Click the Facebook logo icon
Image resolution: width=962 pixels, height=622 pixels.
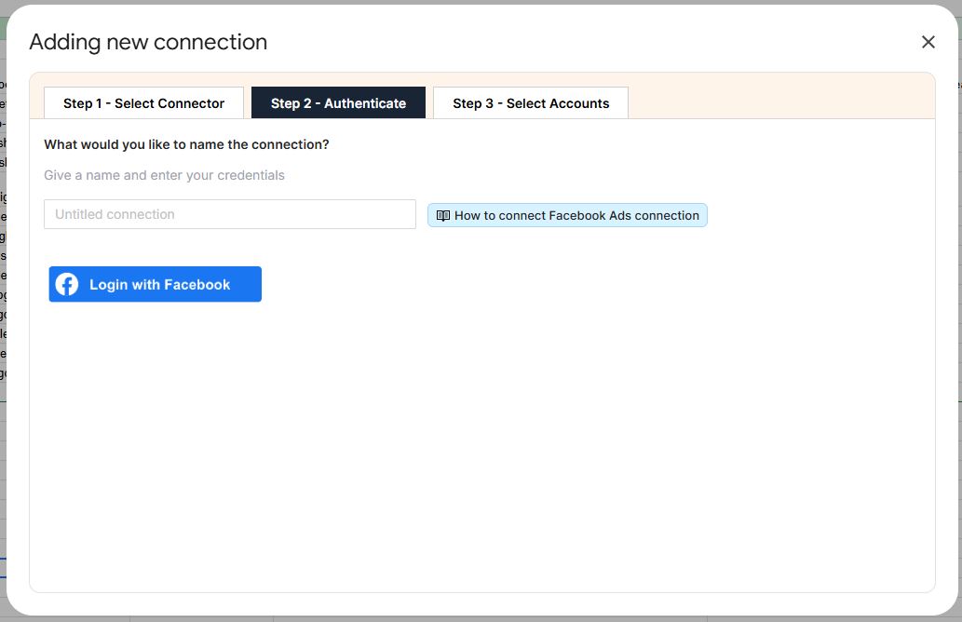pos(67,284)
